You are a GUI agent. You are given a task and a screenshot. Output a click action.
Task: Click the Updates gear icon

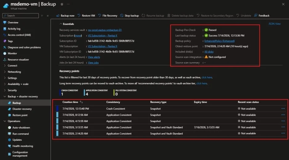point(10,140)
